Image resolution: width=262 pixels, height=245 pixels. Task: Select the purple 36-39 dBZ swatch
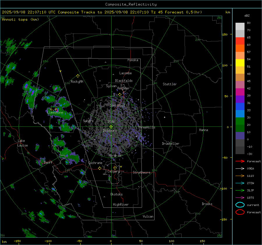(240, 99)
